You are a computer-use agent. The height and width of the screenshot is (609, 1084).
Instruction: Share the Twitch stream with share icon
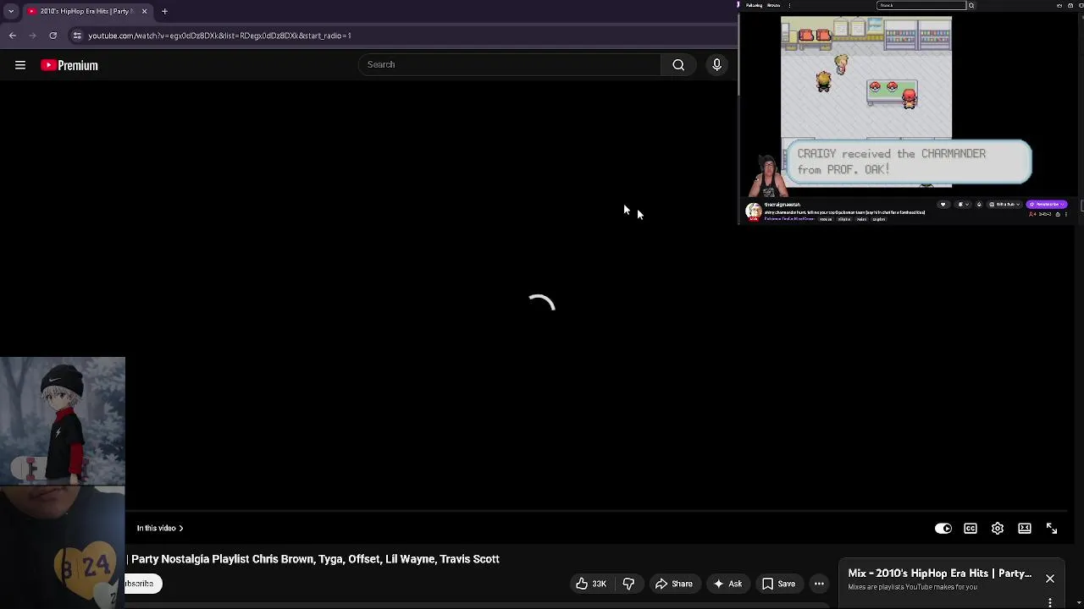[x=1058, y=214]
